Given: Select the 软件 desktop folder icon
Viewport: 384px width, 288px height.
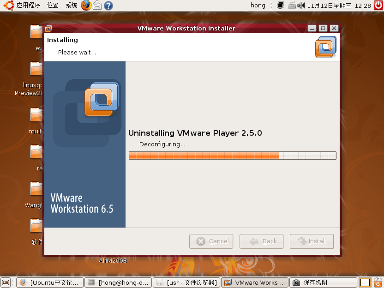Looking at the screenshot, I should 36,226.
